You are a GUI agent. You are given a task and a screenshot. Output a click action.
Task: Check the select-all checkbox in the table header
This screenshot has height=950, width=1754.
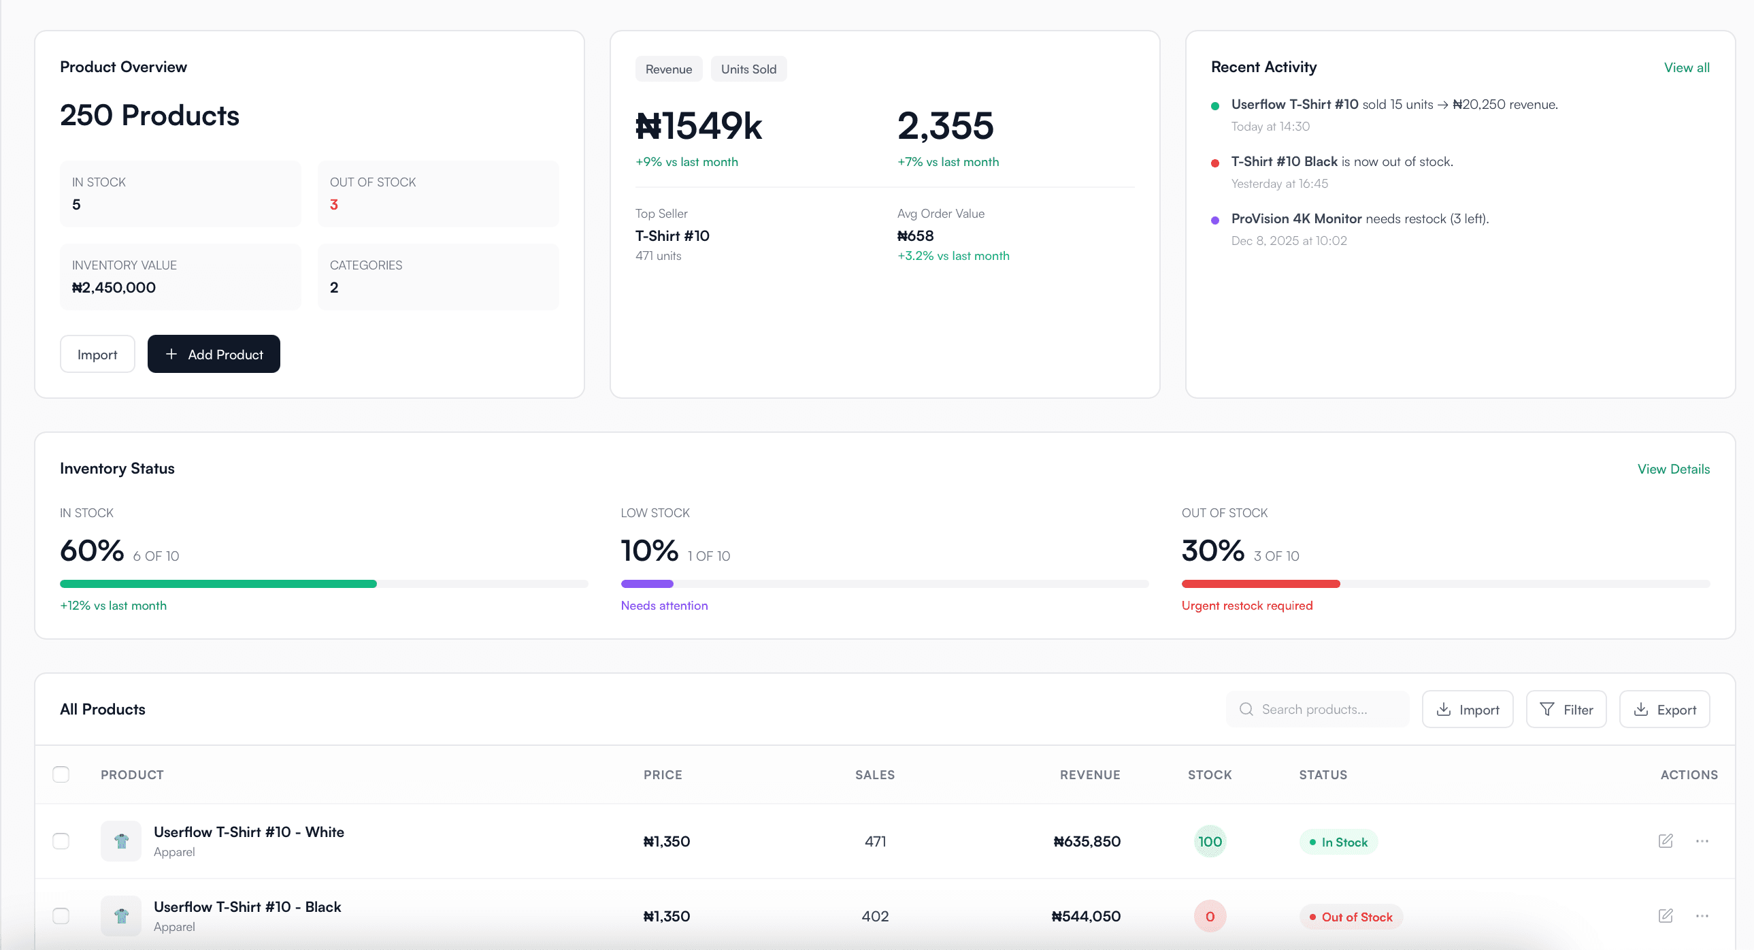(61, 774)
